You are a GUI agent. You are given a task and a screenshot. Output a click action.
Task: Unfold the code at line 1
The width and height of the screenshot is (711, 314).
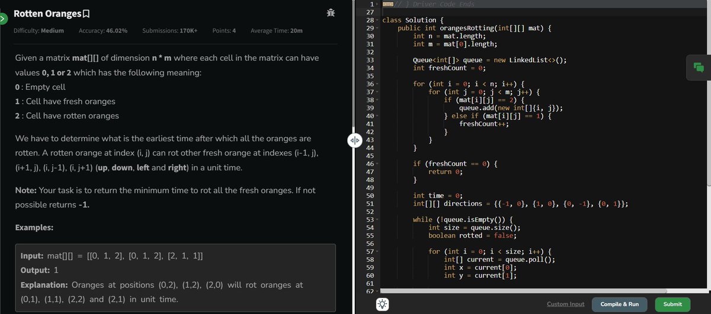[x=377, y=5]
